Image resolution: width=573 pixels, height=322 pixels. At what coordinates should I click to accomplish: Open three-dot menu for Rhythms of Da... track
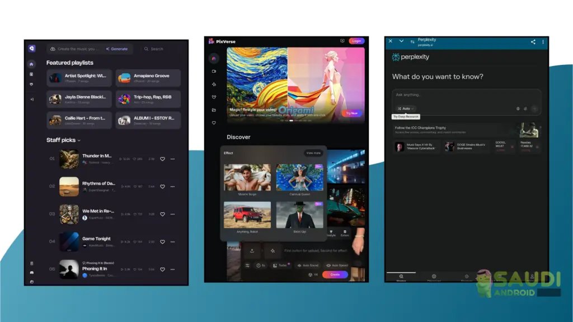click(172, 186)
